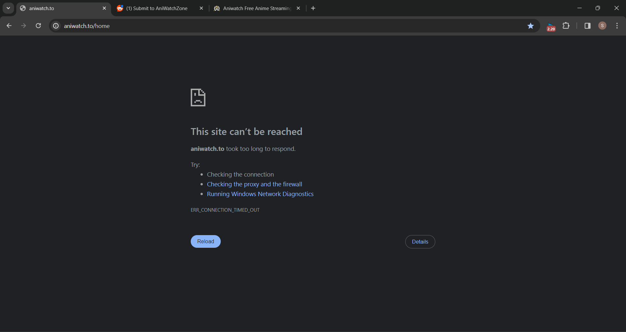Reload the page using the toolbar refresh icon
The height and width of the screenshot is (332, 626).
[38, 26]
